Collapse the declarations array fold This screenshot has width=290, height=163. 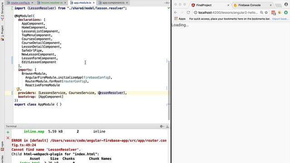13,20
